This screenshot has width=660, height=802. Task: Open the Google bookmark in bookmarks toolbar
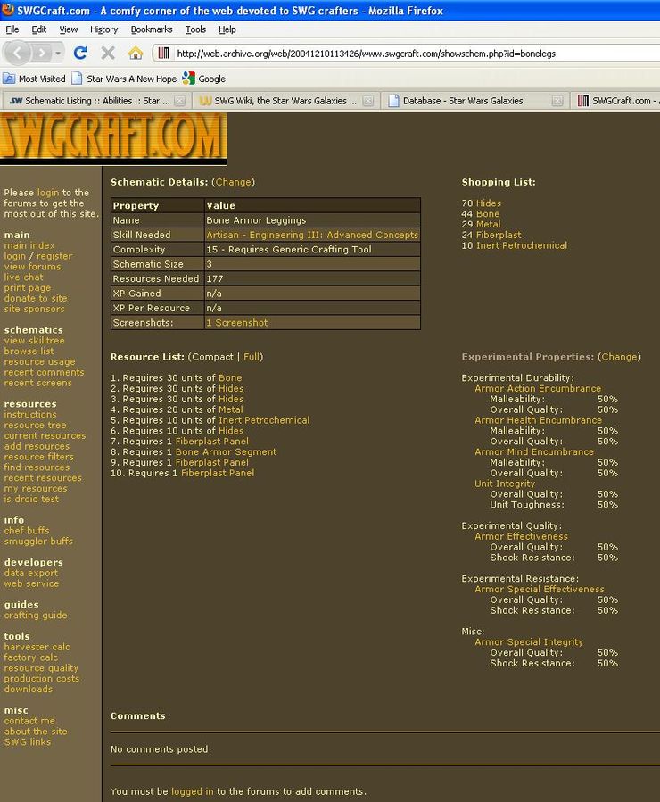coord(204,79)
